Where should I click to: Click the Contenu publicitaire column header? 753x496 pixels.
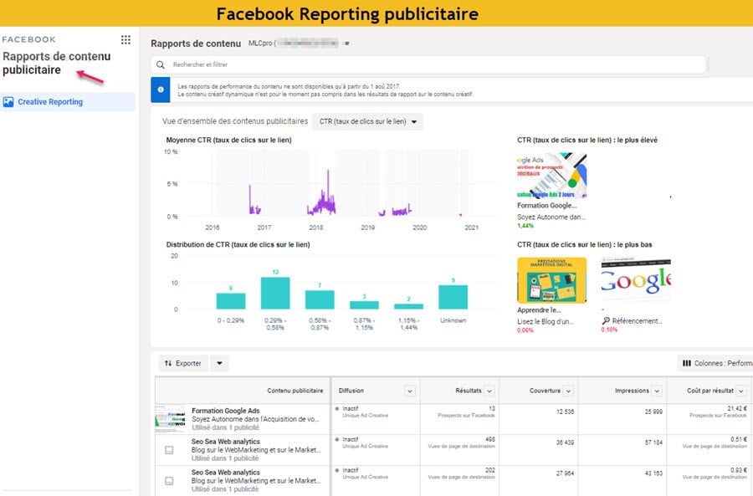[x=295, y=391]
